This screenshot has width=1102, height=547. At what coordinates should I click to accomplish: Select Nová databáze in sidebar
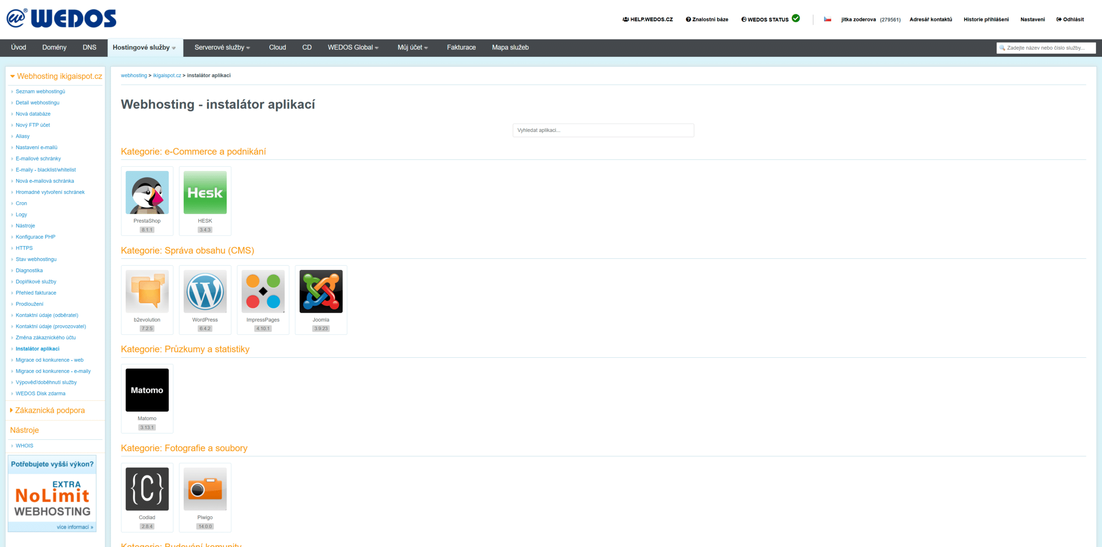tap(33, 114)
